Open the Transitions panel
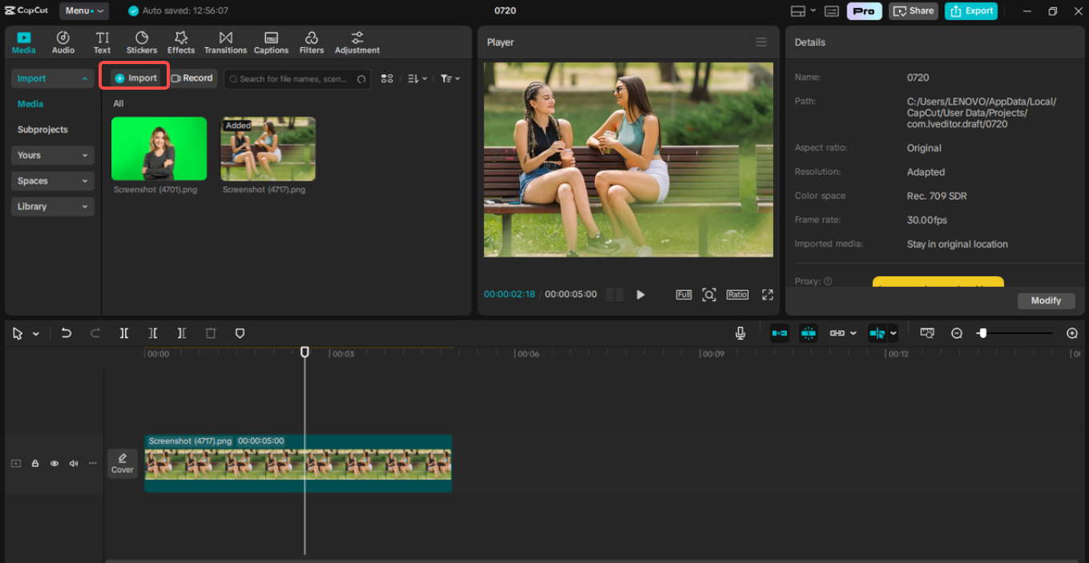1089x563 pixels. pos(225,42)
